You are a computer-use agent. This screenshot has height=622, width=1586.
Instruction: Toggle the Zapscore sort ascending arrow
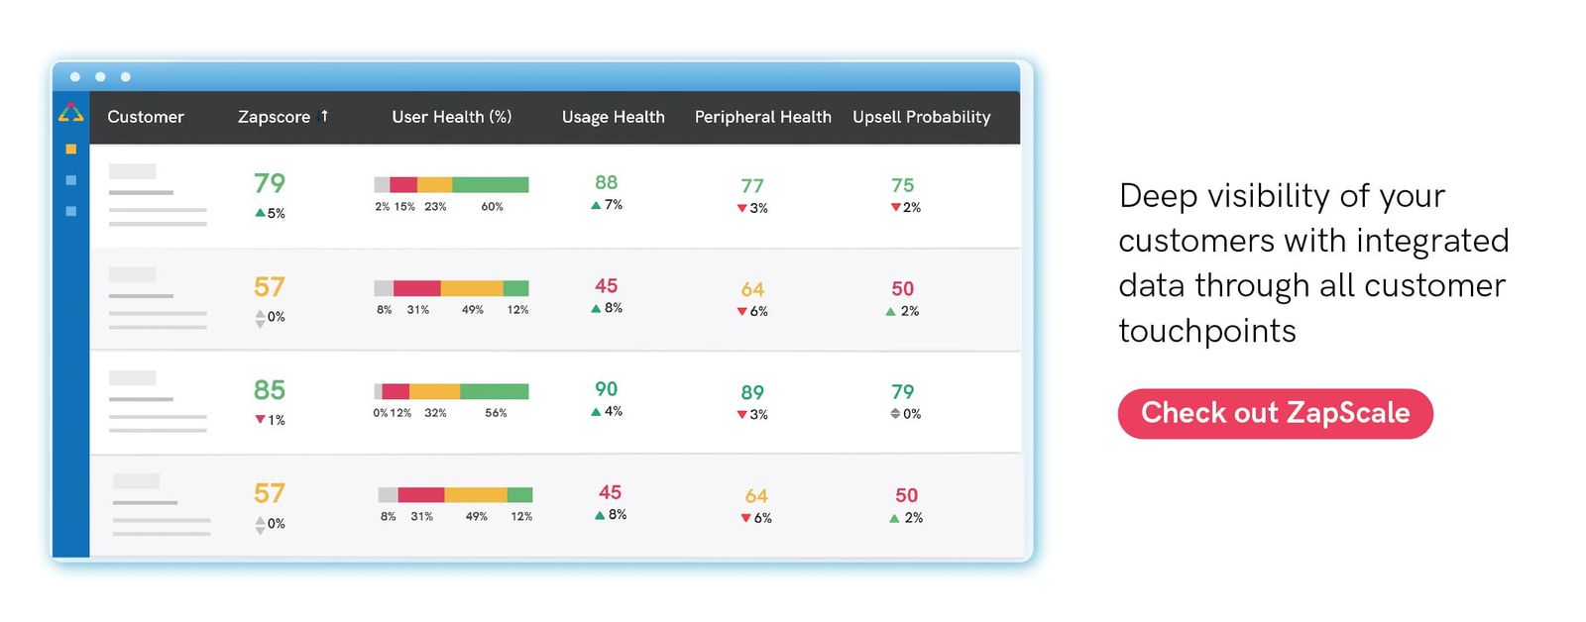(325, 116)
